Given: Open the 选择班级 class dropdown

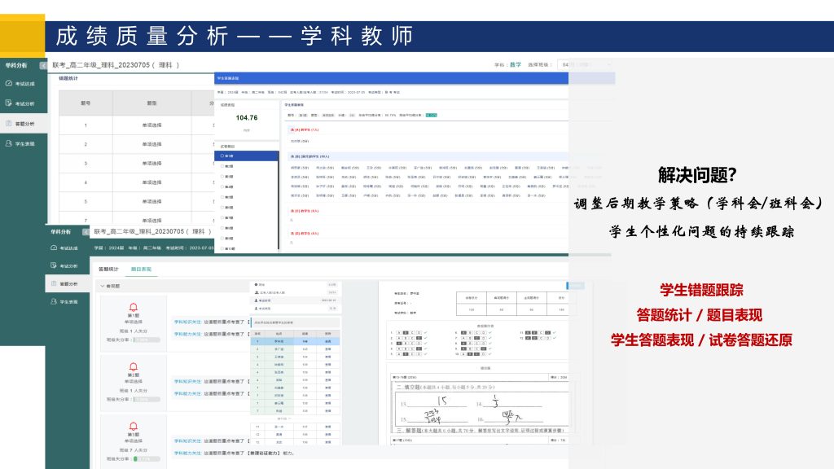Looking at the screenshot, I should (583, 64).
